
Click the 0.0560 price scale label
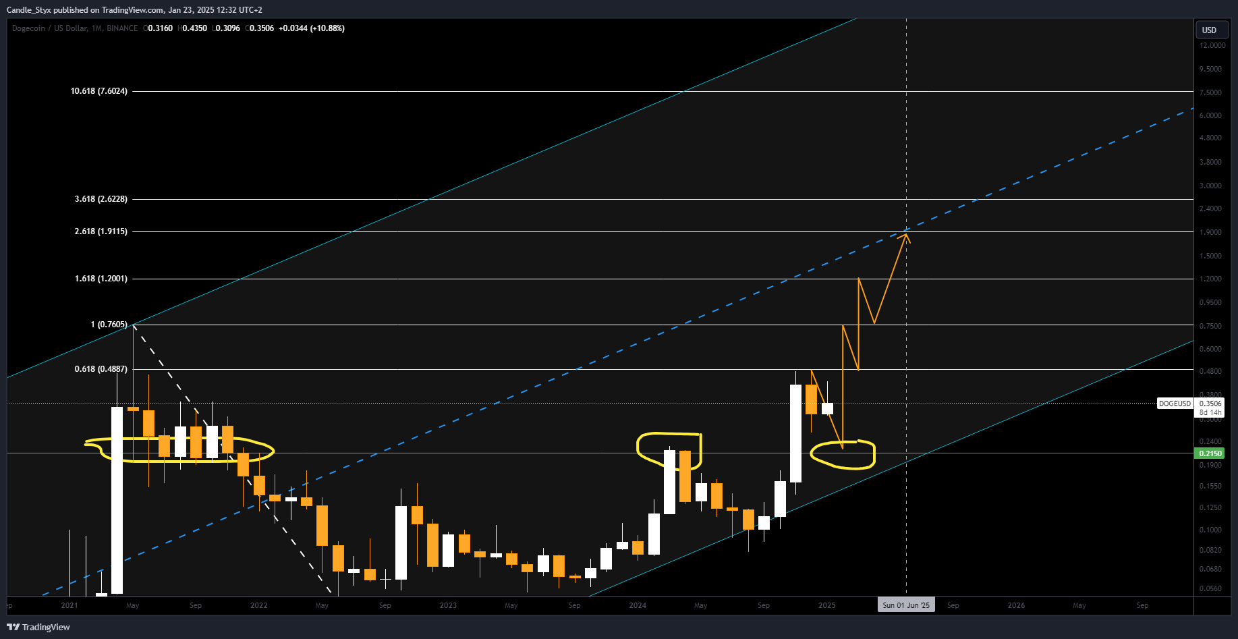point(1210,588)
